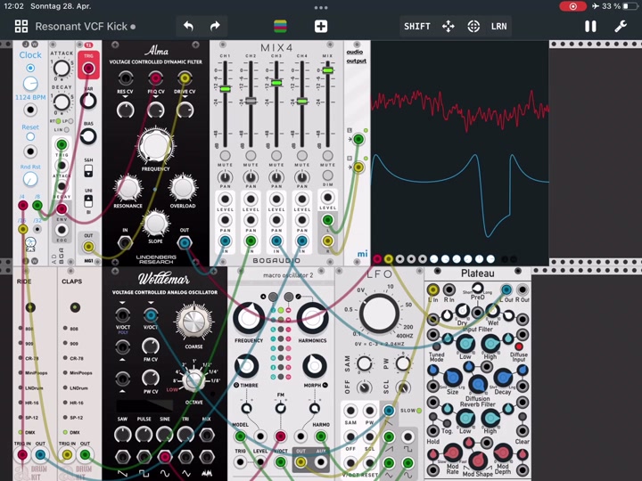
Task: Pause the audio engine
Action: coord(590,26)
